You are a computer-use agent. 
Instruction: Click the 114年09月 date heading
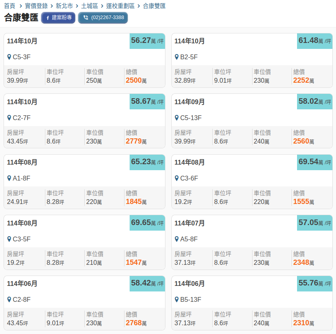click(189, 102)
